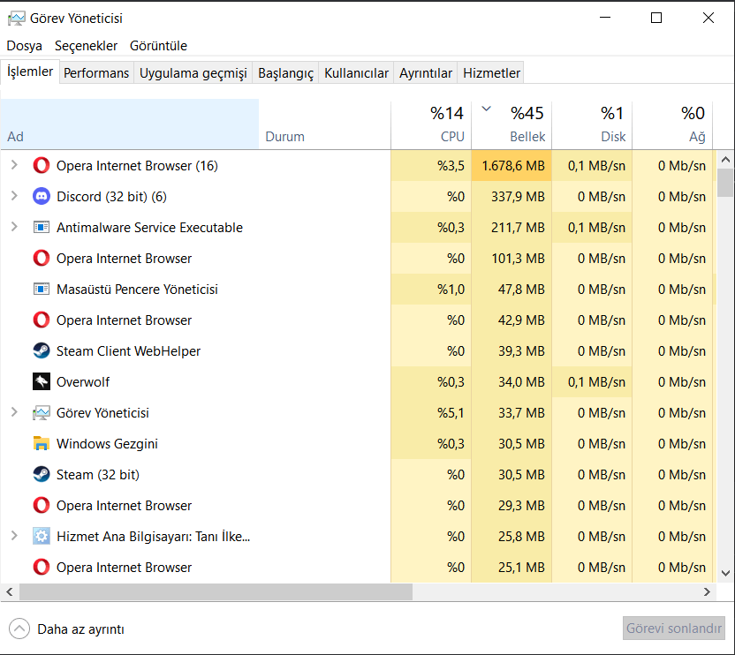Open the Görüntüle menu
This screenshot has width=735, height=655.
point(158,46)
